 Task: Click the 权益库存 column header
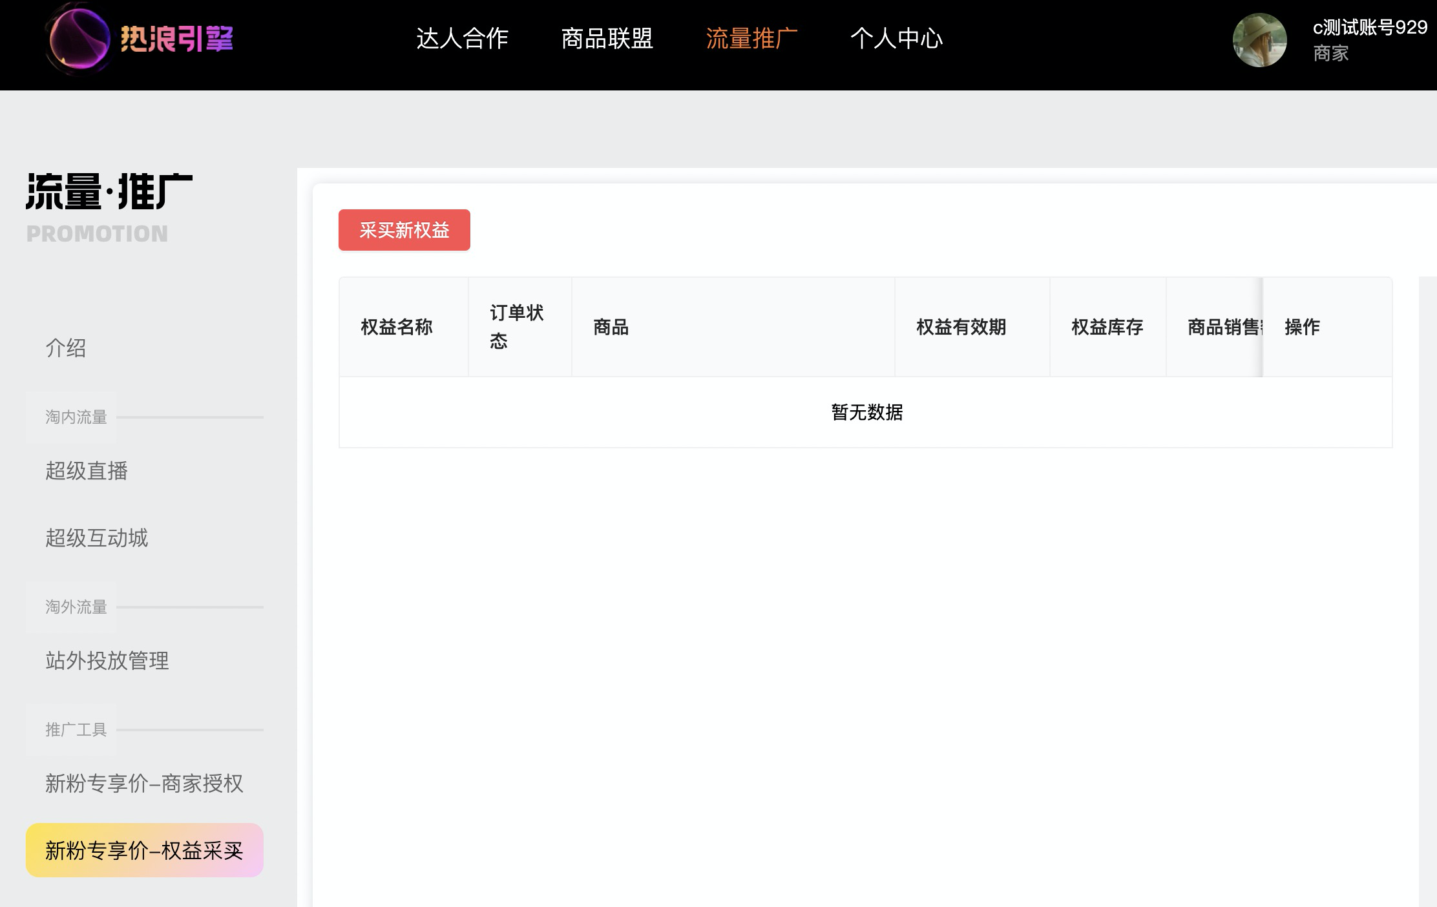point(1107,327)
